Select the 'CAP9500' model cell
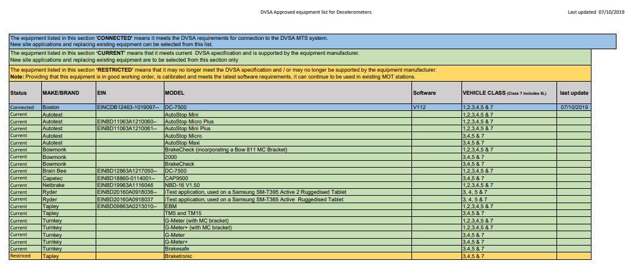 coord(288,178)
